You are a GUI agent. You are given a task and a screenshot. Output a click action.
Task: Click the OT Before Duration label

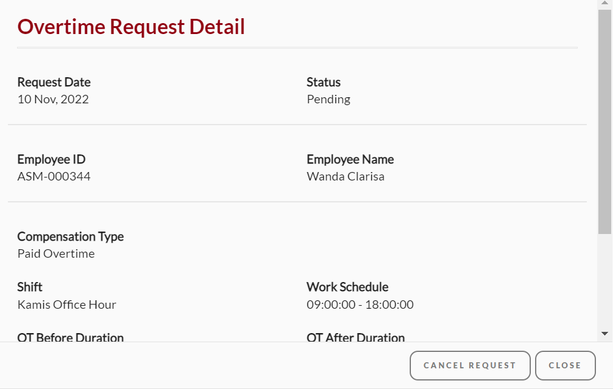click(70, 337)
